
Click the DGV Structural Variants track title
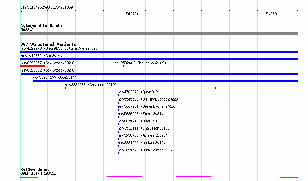point(48,44)
